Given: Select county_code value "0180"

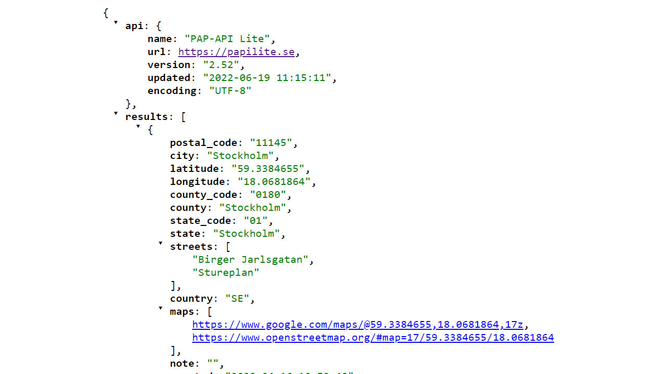Looking at the screenshot, I should [x=268, y=195].
